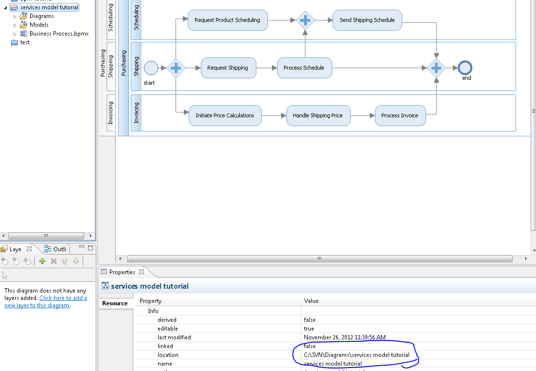536x371 pixels.
Task: Click the move layer down arrow icon
Action: coord(75,261)
